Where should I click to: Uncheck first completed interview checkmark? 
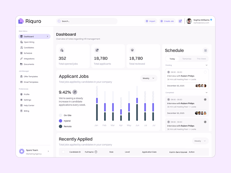pos(205,100)
